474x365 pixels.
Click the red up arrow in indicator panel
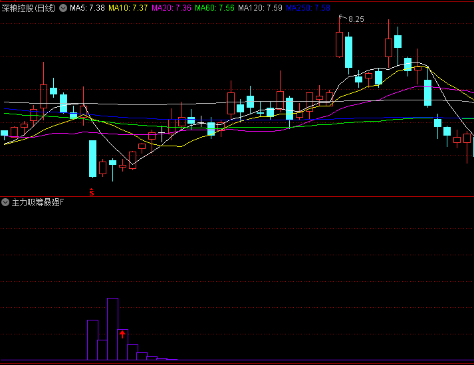pos(122,334)
